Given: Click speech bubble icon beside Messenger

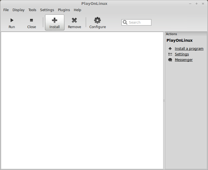Looking at the screenshot, I should pos(170,60).
